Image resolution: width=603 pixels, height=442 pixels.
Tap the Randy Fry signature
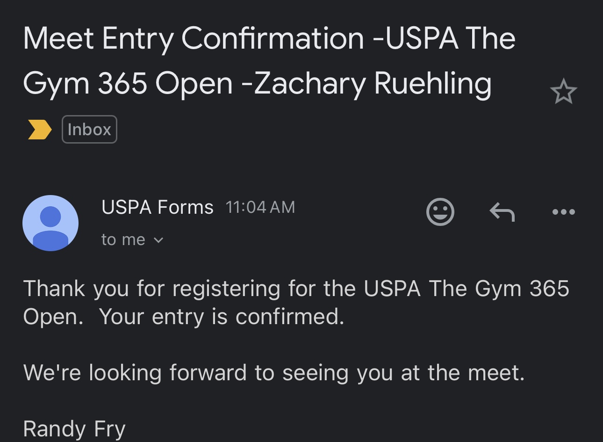pyautogui.click(x=74, y=429)
